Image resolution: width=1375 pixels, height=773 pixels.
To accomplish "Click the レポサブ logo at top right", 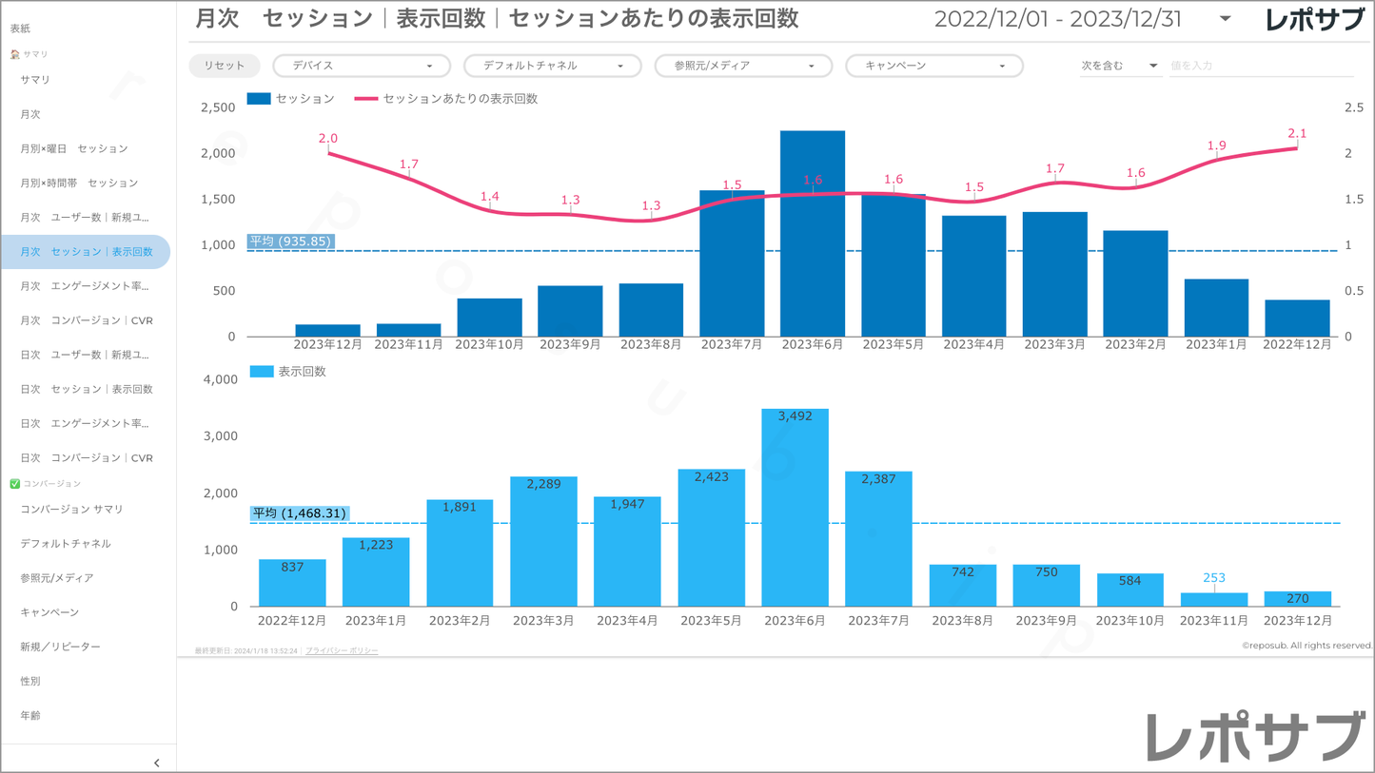I will click(1314, 20).
